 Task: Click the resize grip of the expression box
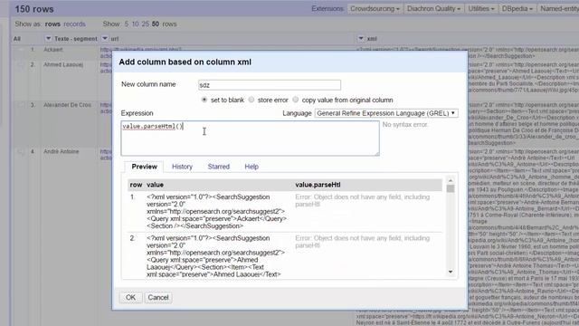click(376, 153)
